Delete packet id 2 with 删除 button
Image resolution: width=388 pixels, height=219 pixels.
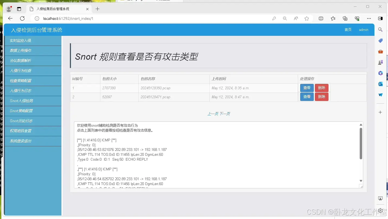tap(322, 97)
